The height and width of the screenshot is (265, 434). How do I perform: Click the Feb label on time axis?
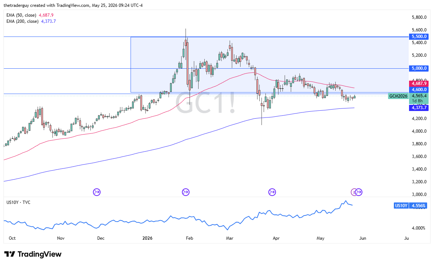click(x=189, y=238)
